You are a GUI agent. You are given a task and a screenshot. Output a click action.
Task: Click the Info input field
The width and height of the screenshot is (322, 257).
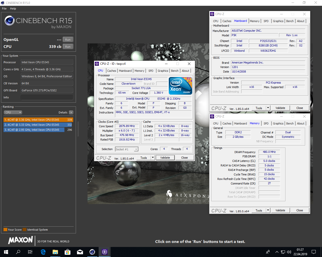[x=47, y=97]
